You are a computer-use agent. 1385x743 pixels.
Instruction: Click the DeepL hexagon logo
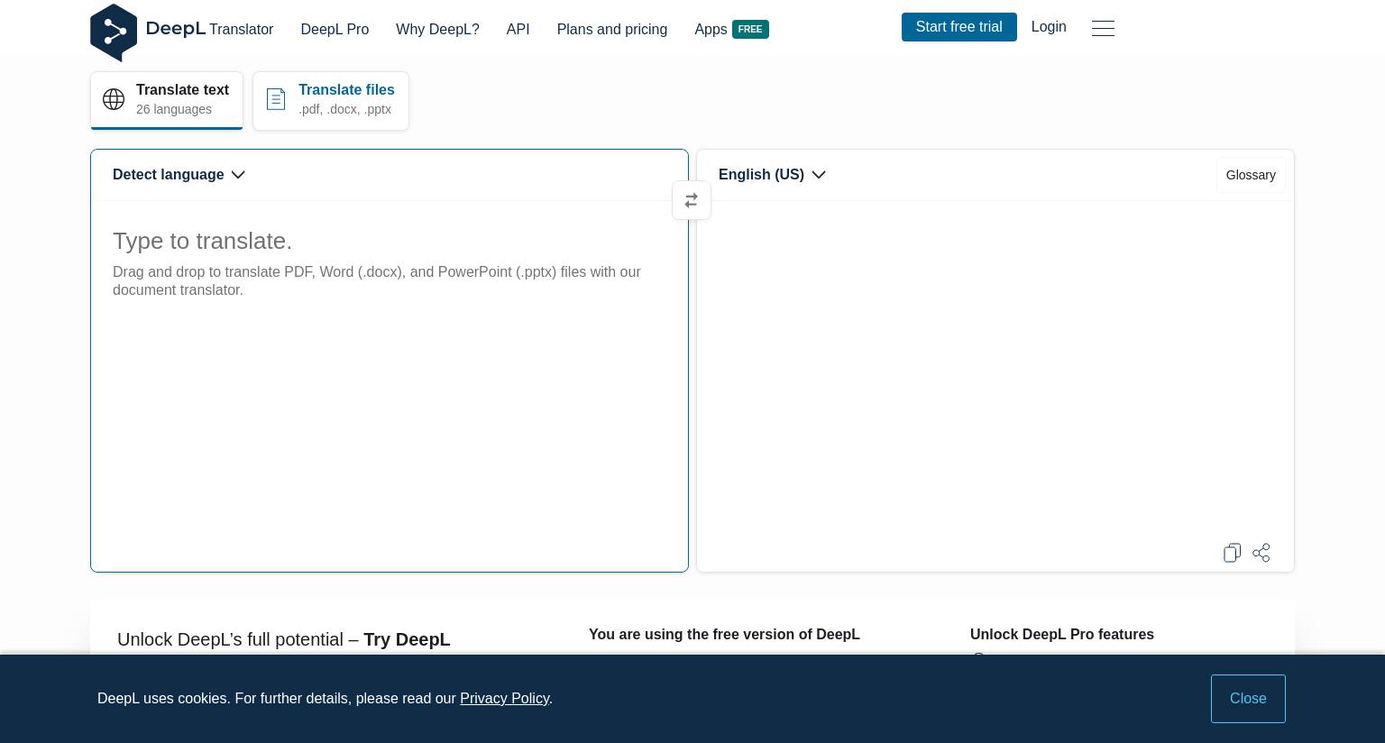(x=114, y=32)
